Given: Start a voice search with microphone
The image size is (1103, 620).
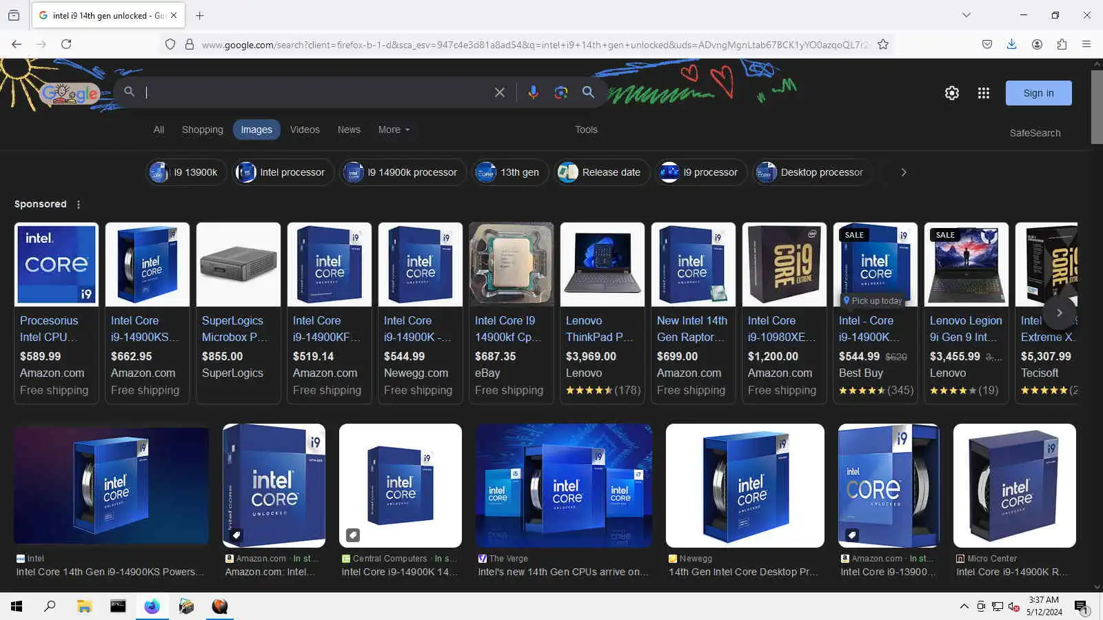Looking at the screenshot, I should (533, 92).
